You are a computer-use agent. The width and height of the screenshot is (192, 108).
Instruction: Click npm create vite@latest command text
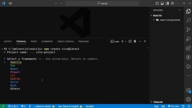(61, 49)
